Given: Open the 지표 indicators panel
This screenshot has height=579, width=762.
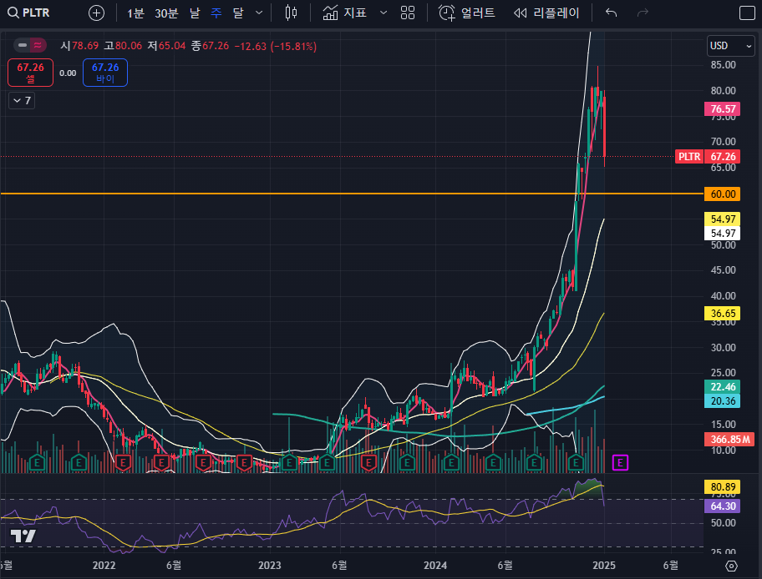Looking at the screenshot, I should click(x=344, y=13).
